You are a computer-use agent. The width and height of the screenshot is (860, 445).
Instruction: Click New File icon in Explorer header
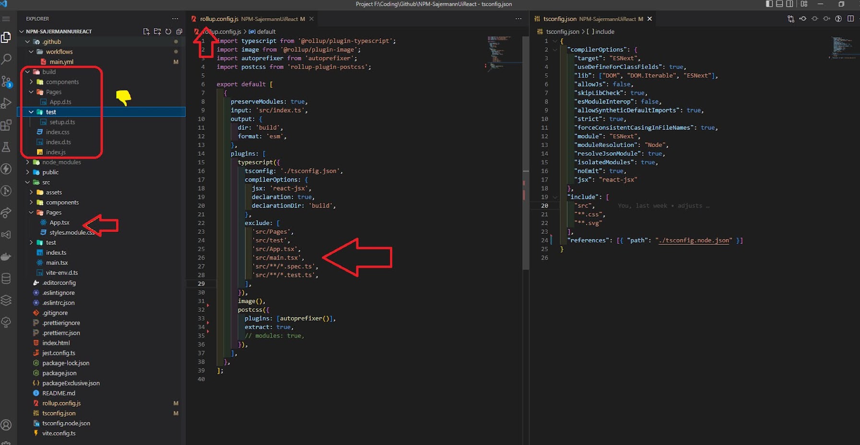(x=146, y=31)
